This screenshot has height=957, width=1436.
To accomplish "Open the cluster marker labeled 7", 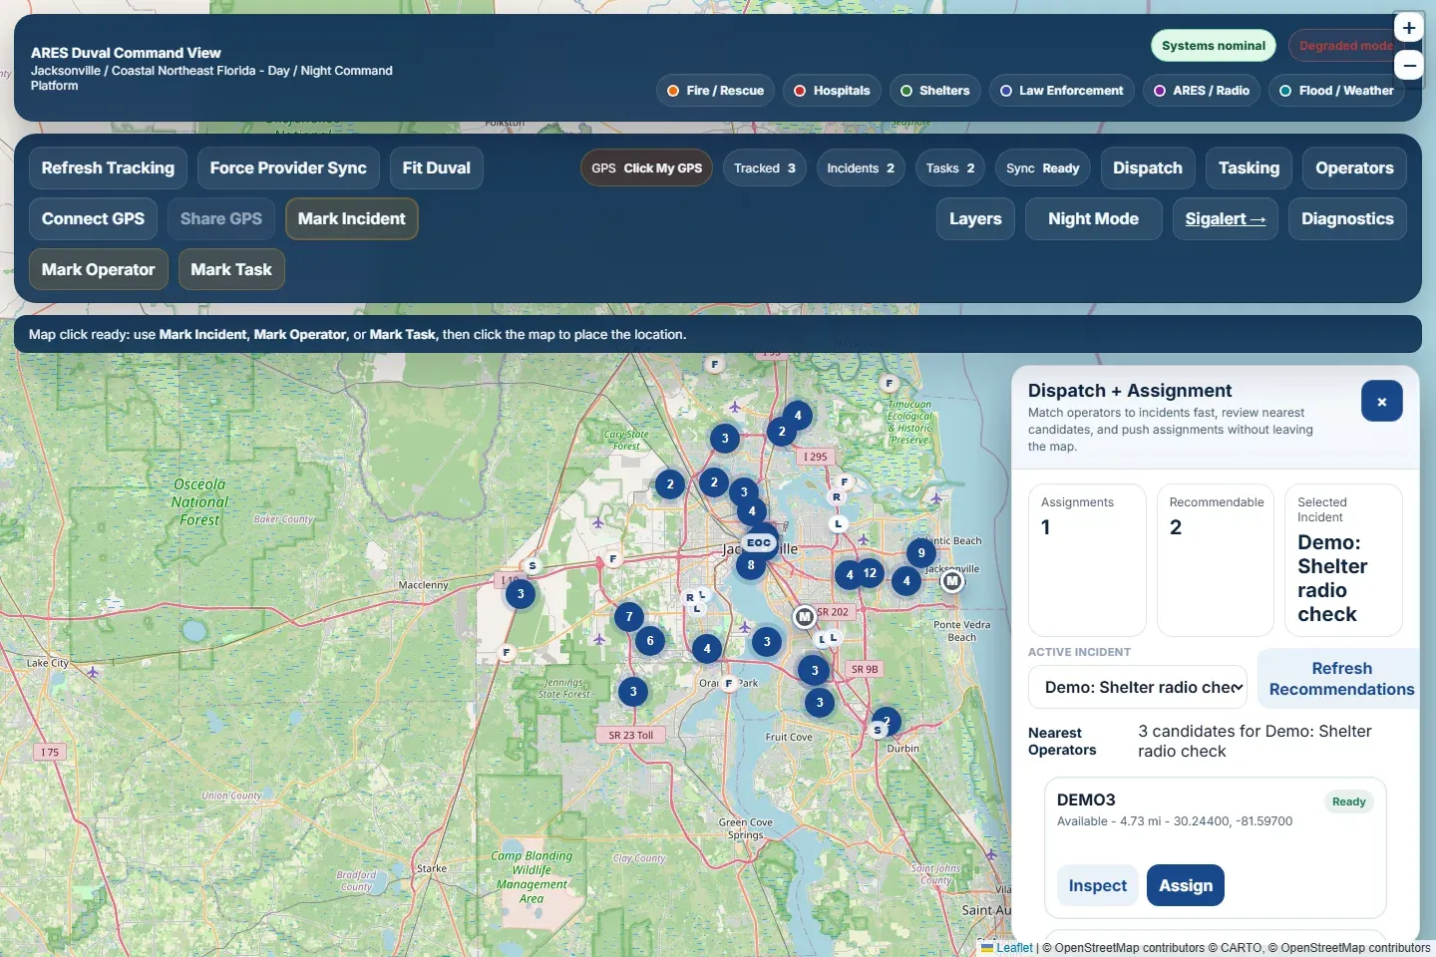I will click(628, 617).
